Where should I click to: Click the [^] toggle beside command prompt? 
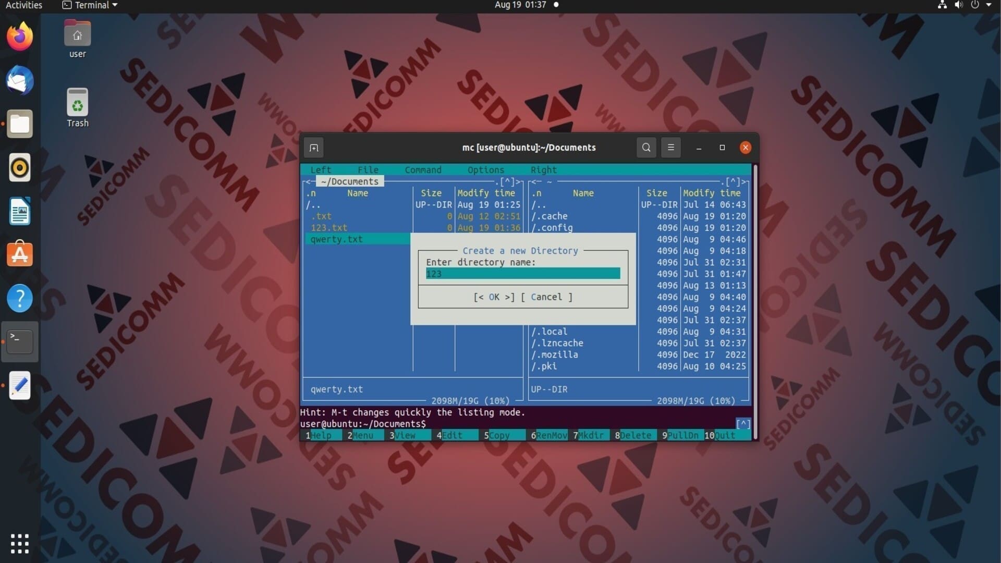tap(743, 424)
